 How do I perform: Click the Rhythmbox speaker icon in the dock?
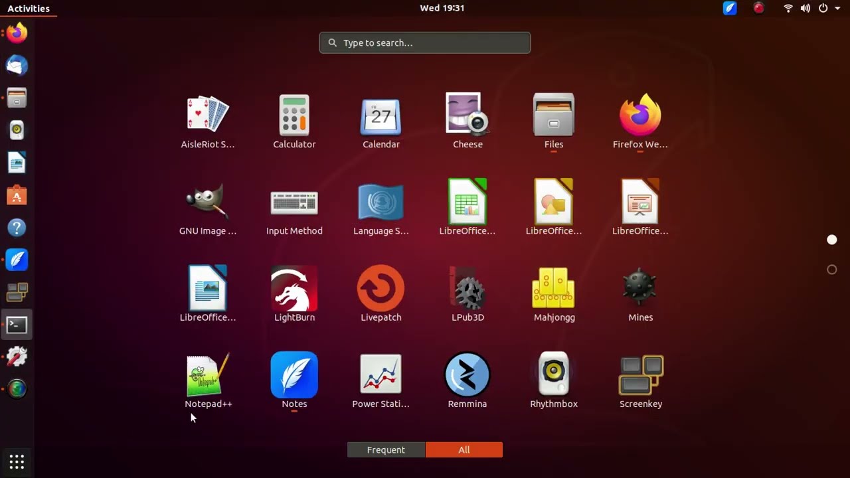[x=17, y=130]
